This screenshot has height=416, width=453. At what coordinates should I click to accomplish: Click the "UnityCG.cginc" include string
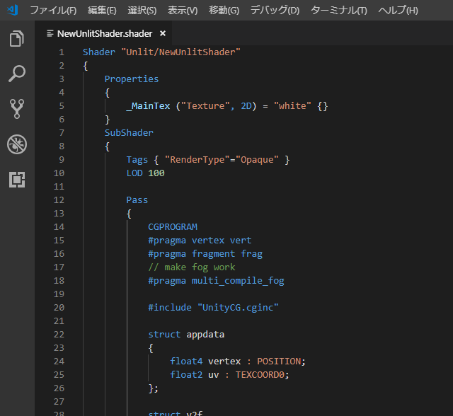(x=238, y=308)
